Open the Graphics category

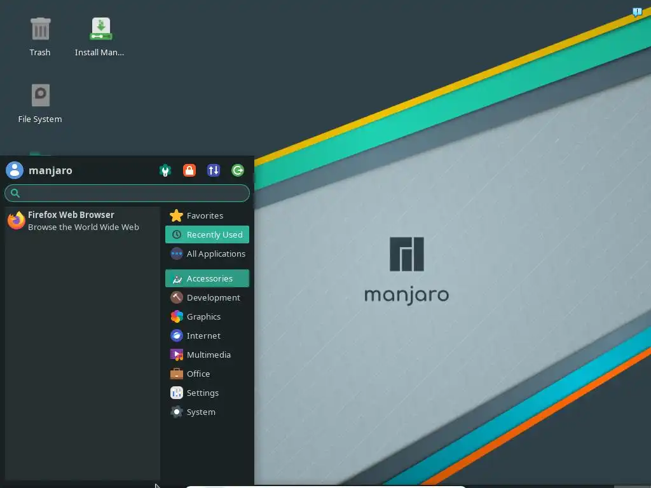[x=207, y=316]
